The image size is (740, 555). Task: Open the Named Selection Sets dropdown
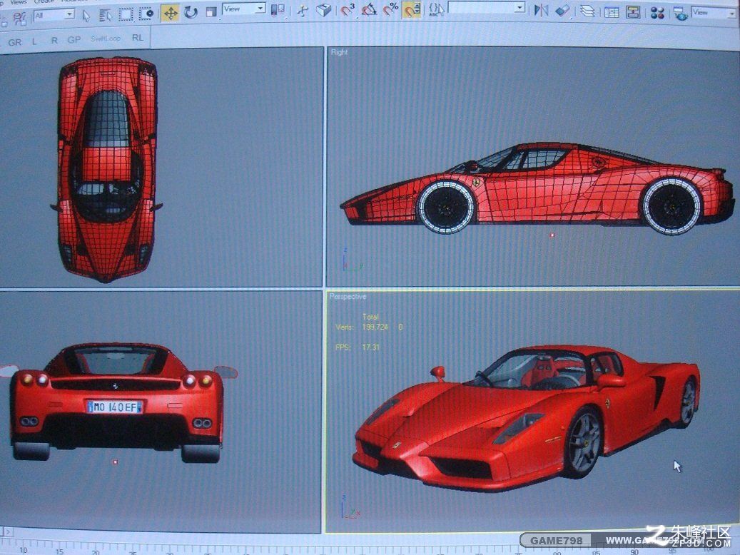pyautogui.click(x=487, y=8)
